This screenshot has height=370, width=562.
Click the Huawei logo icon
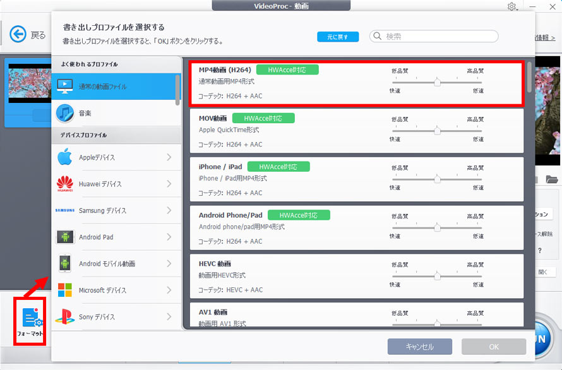[x=65, y=184]
